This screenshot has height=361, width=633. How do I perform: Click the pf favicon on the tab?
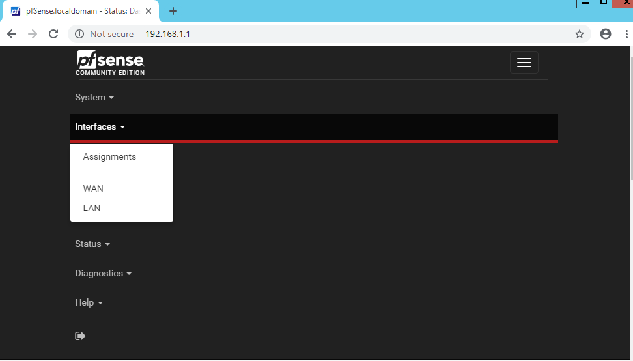coord(16,11)
